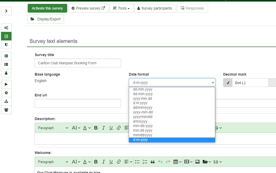Click the blockquote icon in the Welcome editor

[153, 162]
